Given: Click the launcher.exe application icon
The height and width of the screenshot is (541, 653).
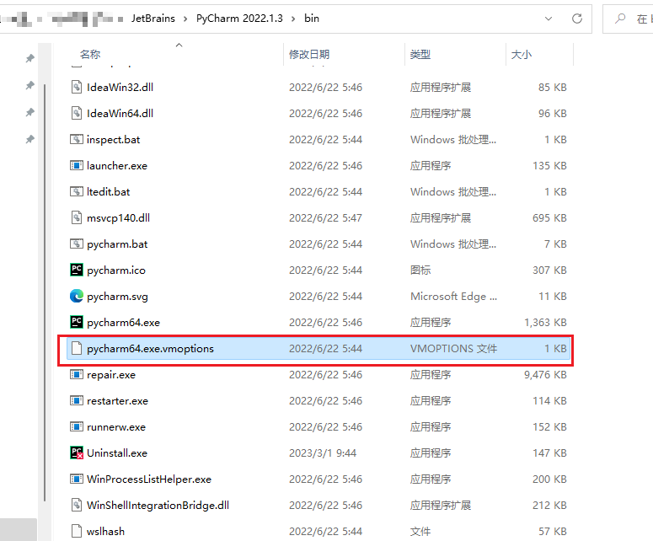Looking at the screenshot, I should coord(76,165).
